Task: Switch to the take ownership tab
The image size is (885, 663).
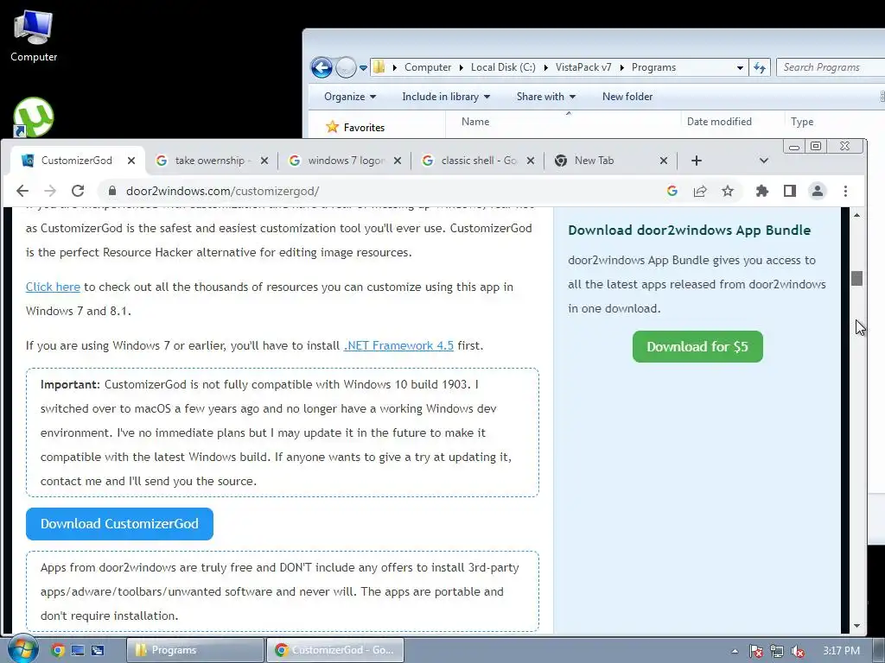Action: pos(210,161)
